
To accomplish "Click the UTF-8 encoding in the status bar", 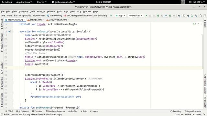I will pyautogui.click(x=188, y=115).
